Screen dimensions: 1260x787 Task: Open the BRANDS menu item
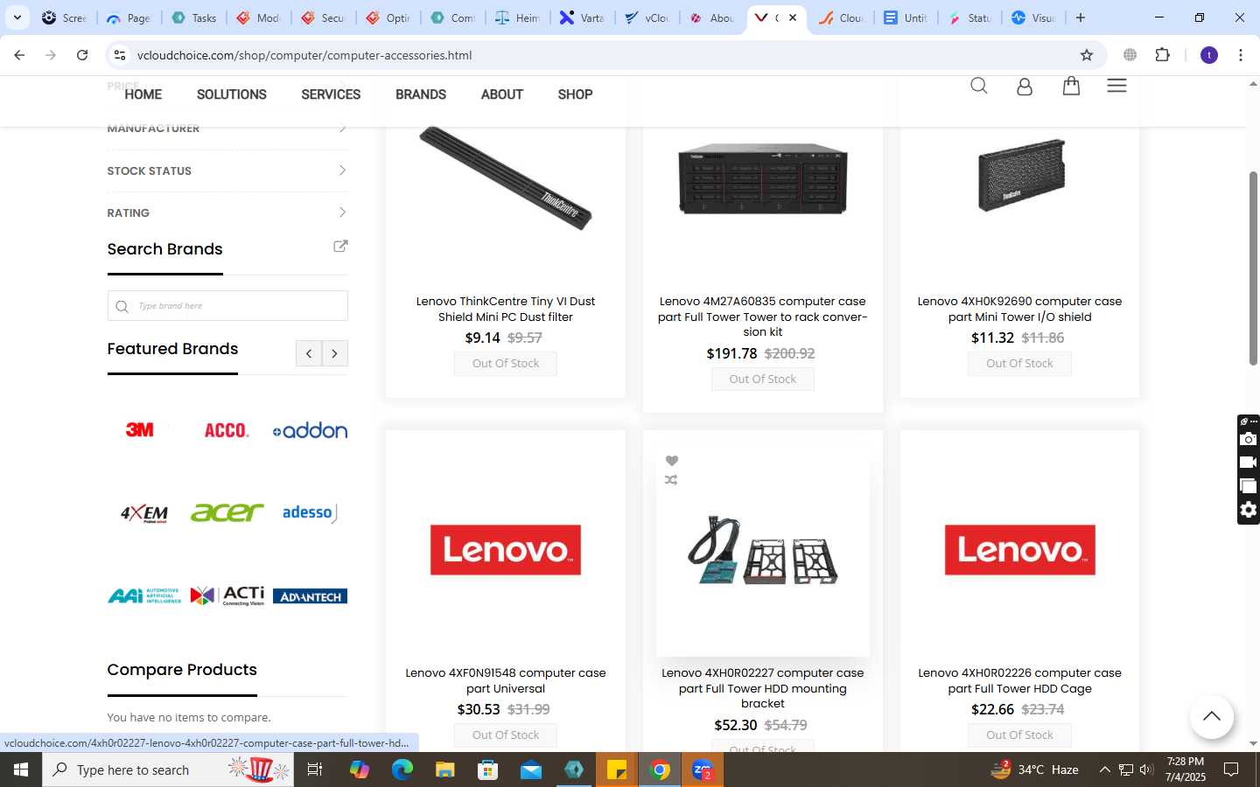(421, 94)
